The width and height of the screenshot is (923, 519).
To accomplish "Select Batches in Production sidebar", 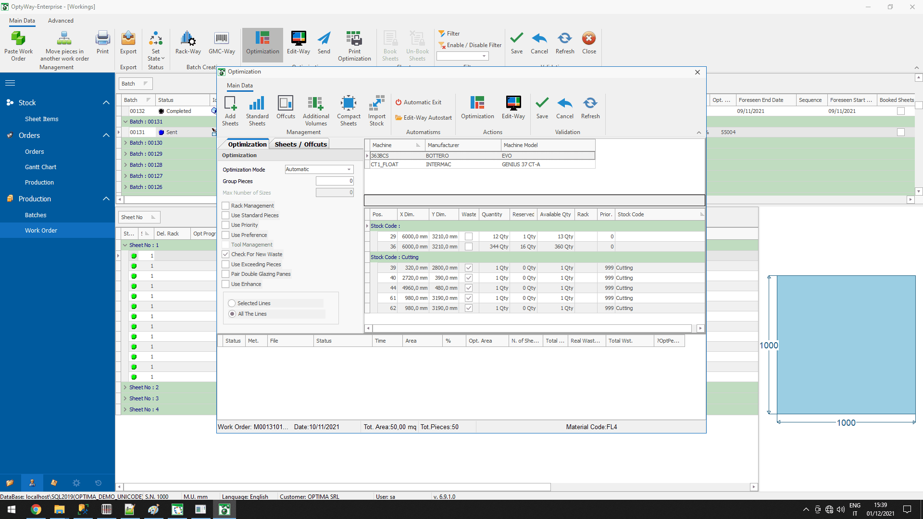I will 36,215.
